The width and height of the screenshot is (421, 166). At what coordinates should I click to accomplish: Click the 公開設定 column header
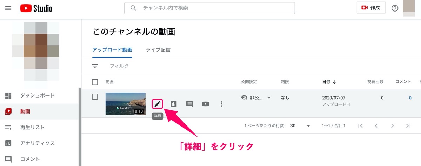click(x=249, y=82)
